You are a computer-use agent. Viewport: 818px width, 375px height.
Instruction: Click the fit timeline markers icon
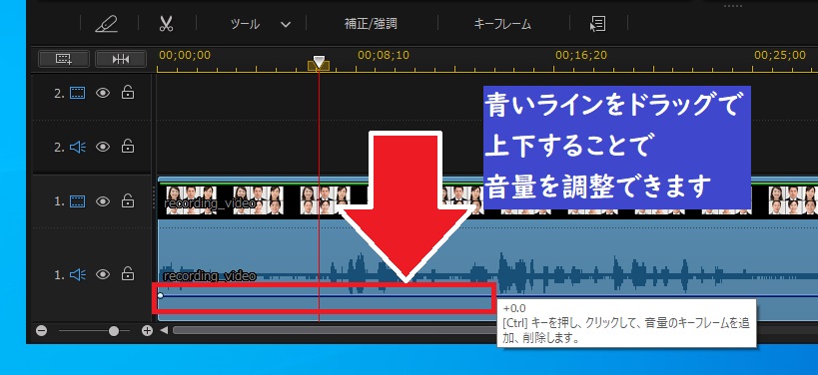121,59
